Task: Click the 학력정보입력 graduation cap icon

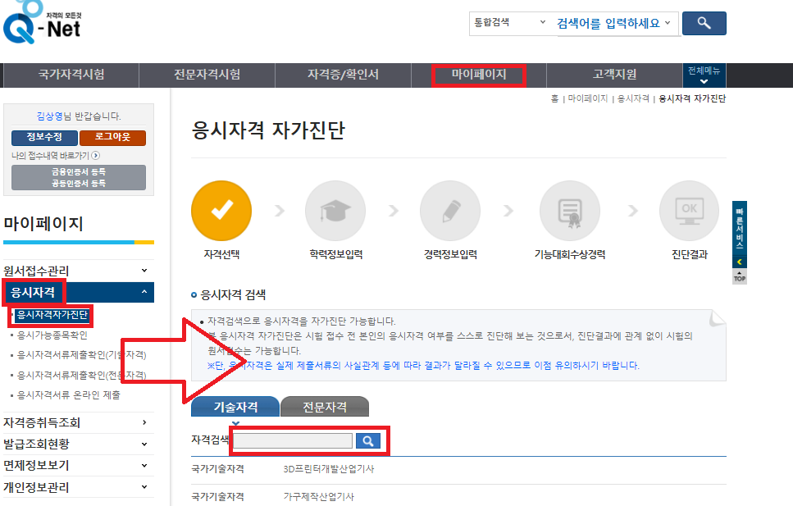Action: click(x=336, y=211)
